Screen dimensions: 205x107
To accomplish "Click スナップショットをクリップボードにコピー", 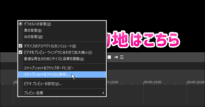I will pyautogui.click(x=62, y=68).
